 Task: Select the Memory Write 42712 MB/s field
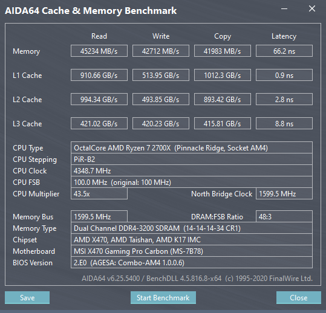click(161, 51)
